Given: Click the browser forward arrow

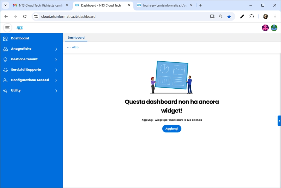Looking at the screenshot, I should point(15,17).
